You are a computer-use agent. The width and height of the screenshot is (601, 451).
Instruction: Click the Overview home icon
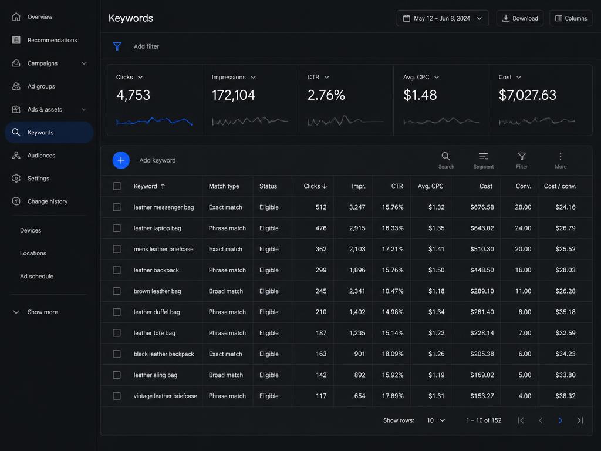tap(16, 17)
